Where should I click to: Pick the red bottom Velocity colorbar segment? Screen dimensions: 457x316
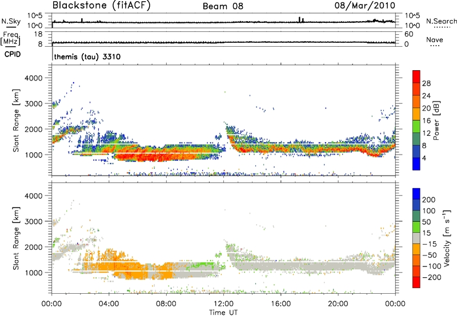click(416, 282)
